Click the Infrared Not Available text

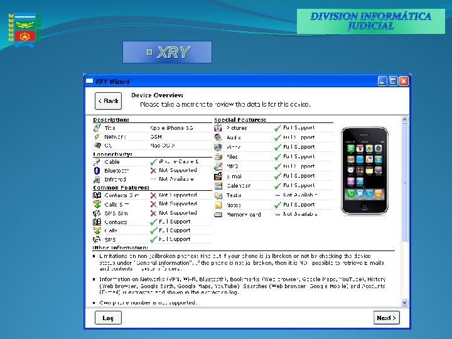click(176, 179)
